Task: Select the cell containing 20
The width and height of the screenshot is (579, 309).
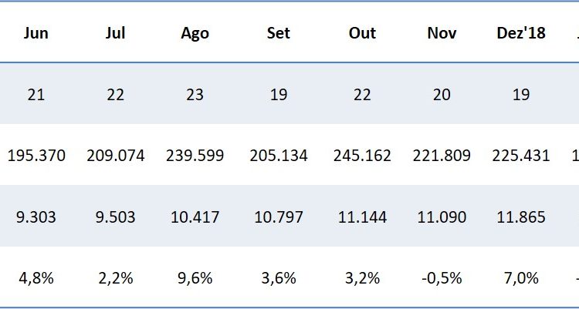Action: [x=442, y=94]
